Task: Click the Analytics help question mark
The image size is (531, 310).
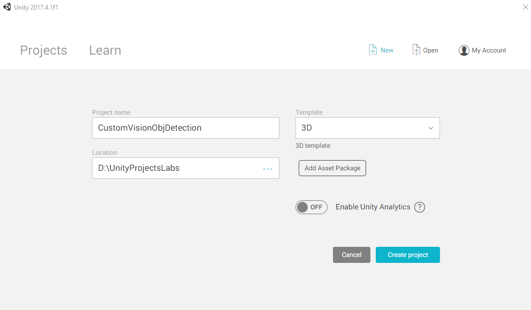Action: (x=420, y=207)
